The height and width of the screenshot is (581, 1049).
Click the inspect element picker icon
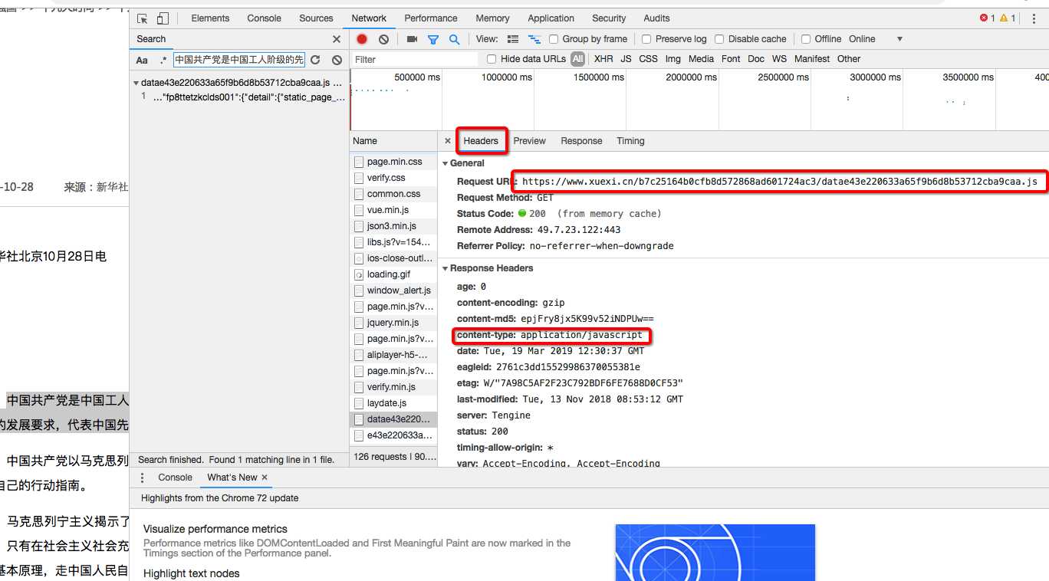143,18
